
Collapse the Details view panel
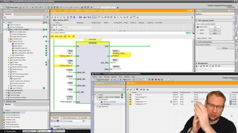[4, 102]
